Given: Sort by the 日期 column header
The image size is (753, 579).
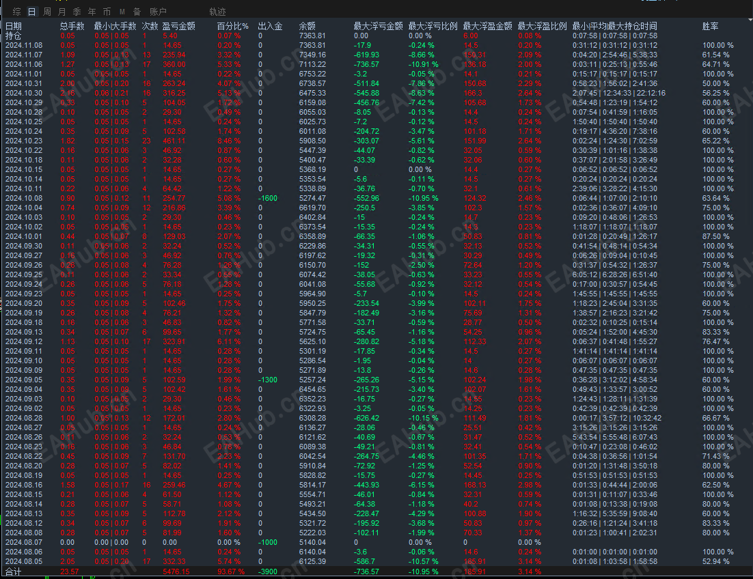Looking at the screenshot, I should (14, 26).
